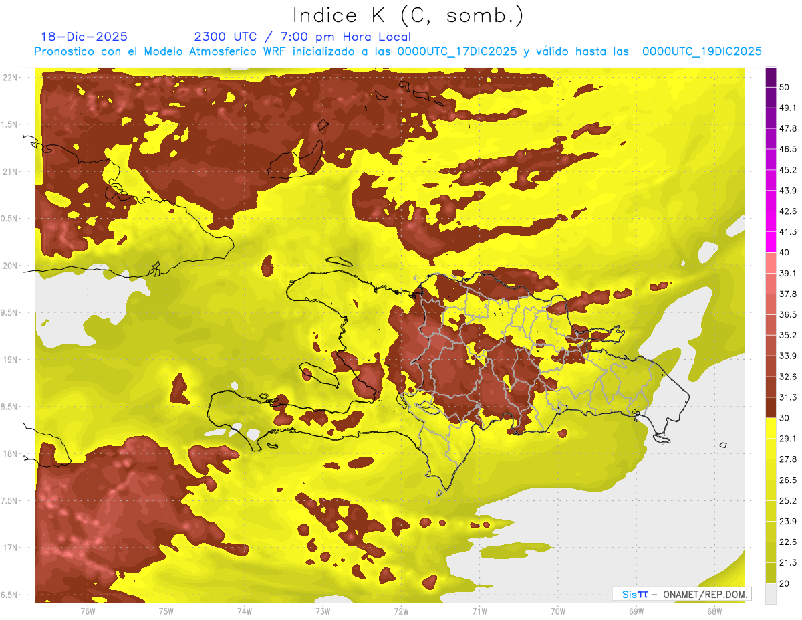
Task: Click the colorbar value '43.9'
Action: click(788, 191)
